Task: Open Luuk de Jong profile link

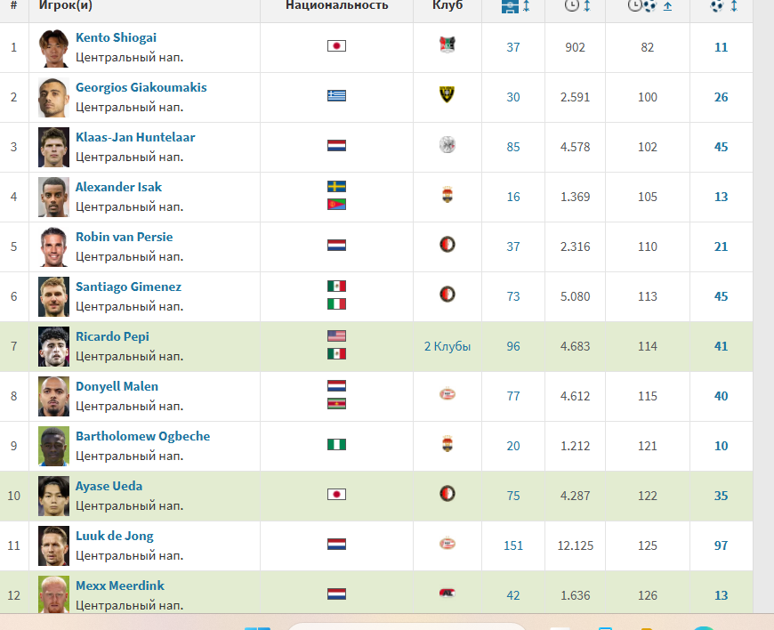Action: [x=114, y=536]
